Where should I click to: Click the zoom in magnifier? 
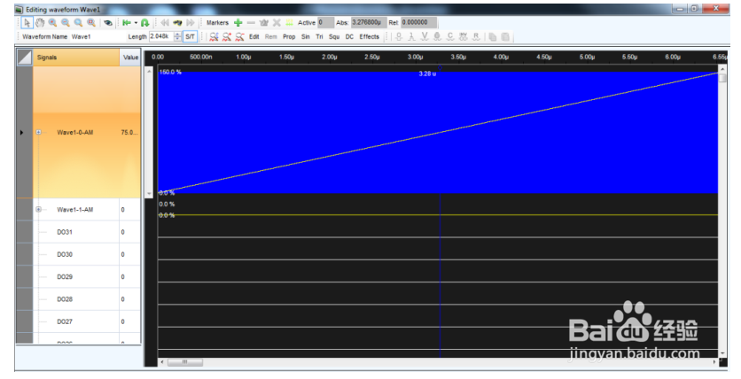click(52, 23)
